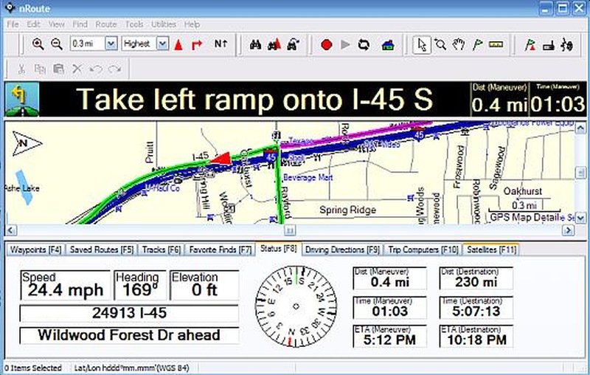
Task: Click the Heading 169° field
Action: [140, 285]
